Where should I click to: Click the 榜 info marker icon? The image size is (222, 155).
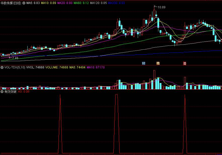tap(158, 63)
